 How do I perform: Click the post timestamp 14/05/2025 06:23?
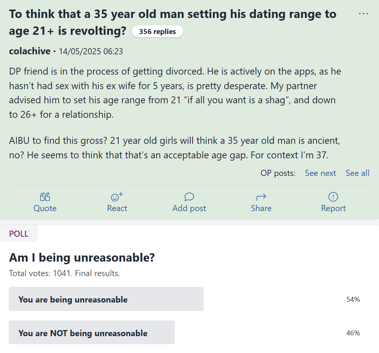click(x=91, y=51)
